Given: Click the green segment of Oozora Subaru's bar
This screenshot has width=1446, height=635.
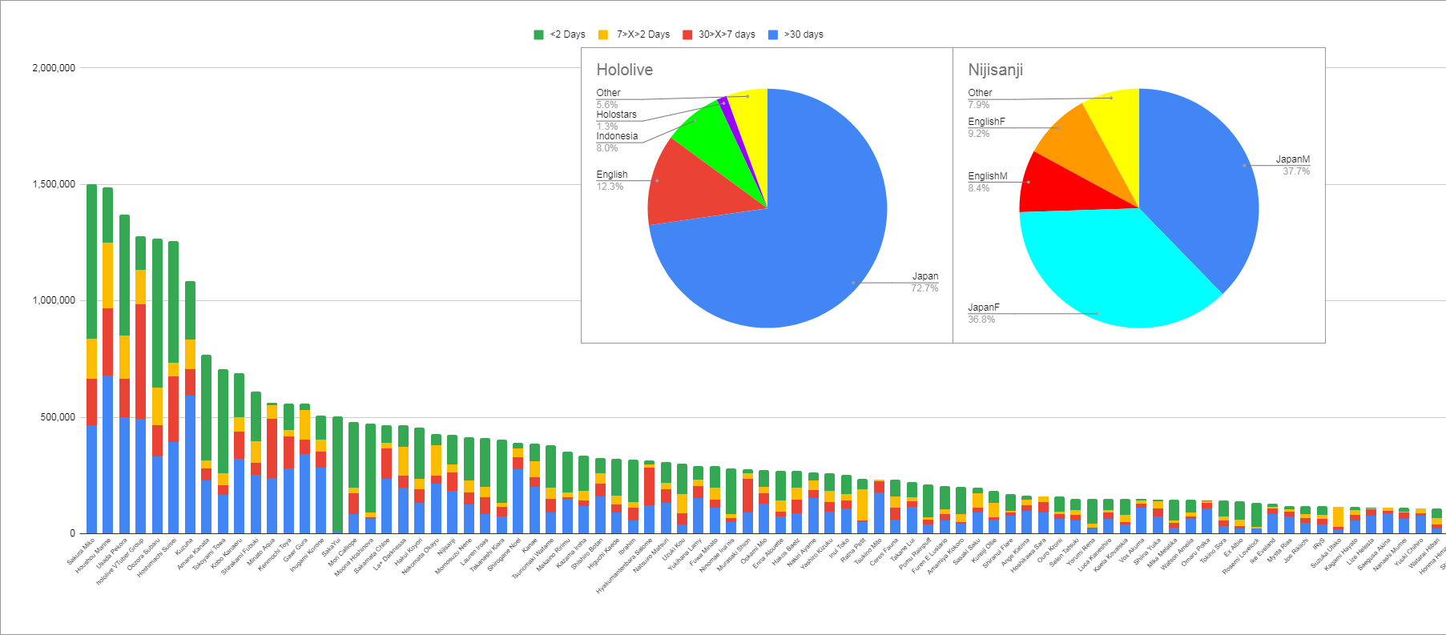Looking at the screenshot, I should point(157,313).
